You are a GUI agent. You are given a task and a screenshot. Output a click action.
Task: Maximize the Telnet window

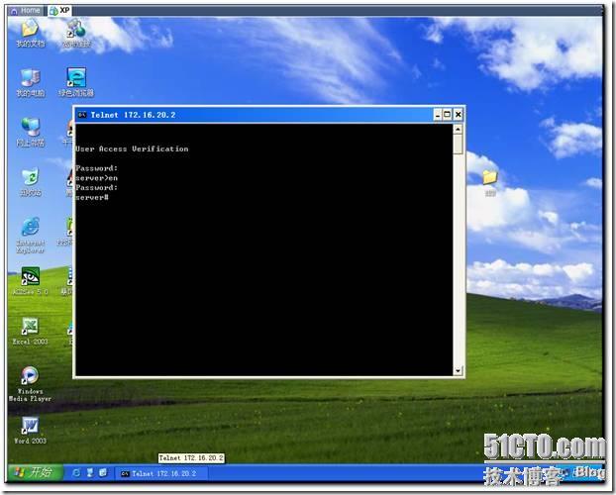coord(447,115)
